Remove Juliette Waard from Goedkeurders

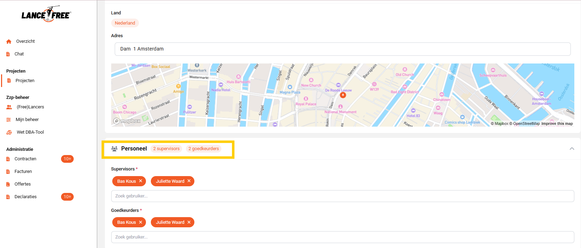[189, 222]
